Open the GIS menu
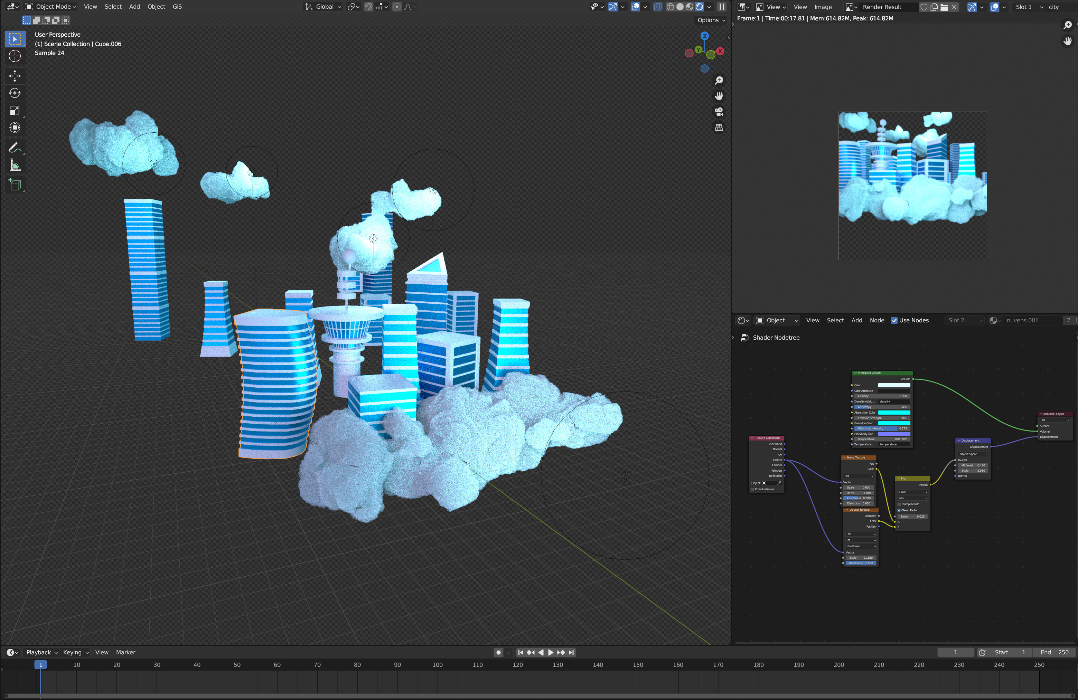1078x700 pixels. pyautogui.click(x=177, y=7)
